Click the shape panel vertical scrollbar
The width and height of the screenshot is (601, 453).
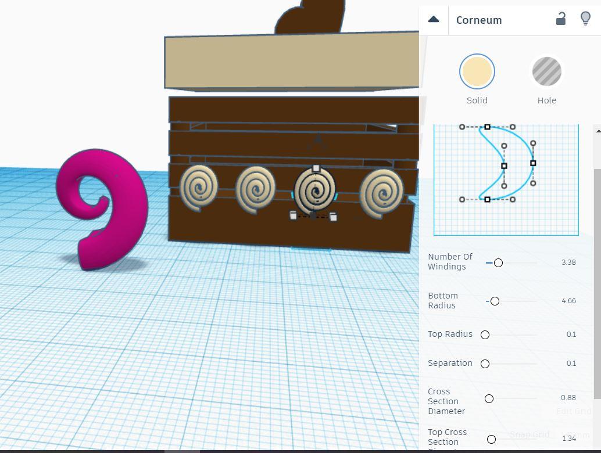coord(597,283)
